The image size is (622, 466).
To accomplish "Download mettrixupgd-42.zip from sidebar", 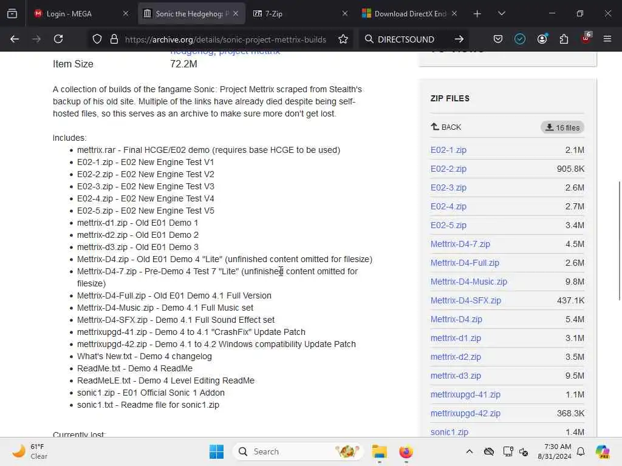I will 465,413.
